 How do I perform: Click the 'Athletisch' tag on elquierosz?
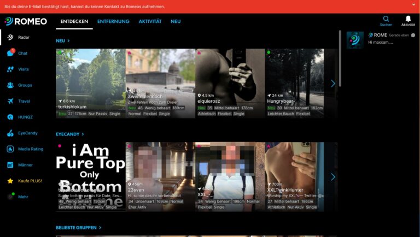207,114
